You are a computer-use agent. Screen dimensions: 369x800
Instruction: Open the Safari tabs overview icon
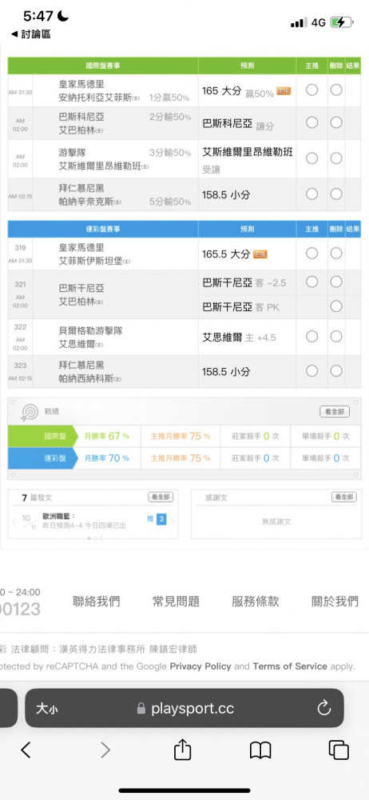[339, 750]
